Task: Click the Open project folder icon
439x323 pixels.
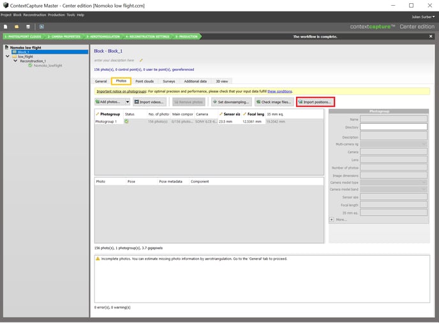Action: point(17,27)
